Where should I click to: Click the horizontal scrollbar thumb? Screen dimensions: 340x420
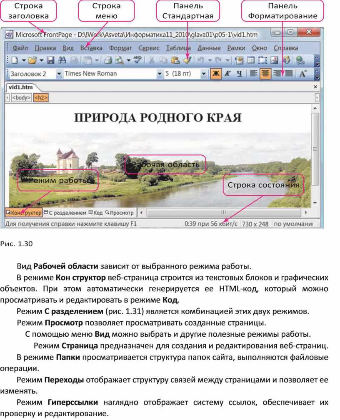click(223, 213)
